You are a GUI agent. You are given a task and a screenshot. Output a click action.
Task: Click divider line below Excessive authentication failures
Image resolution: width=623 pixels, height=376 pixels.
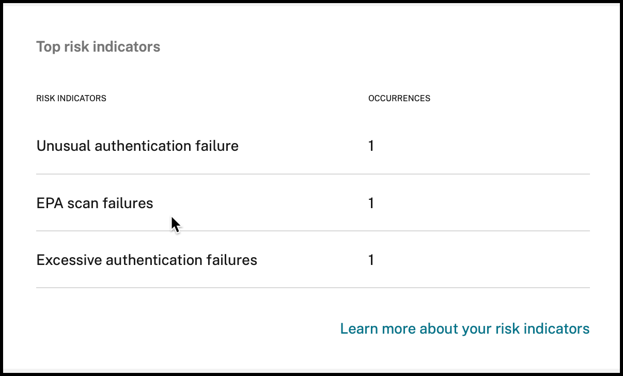coord(313,288)
